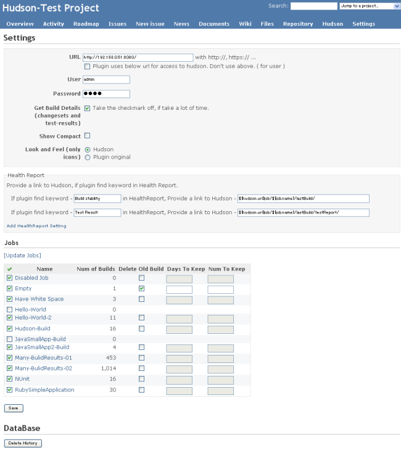Open the Have White Space job link
Screen dimensions: 401x450
(x=39, y=299)
